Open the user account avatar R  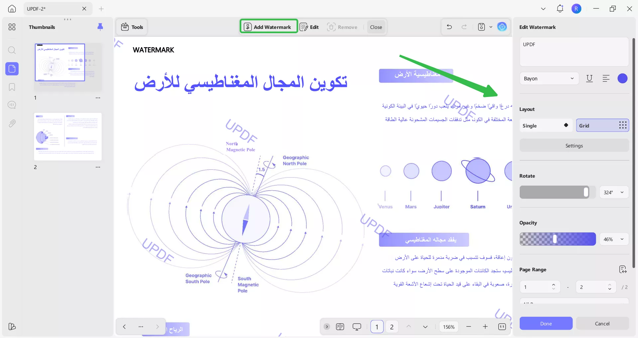pos(577,9)
